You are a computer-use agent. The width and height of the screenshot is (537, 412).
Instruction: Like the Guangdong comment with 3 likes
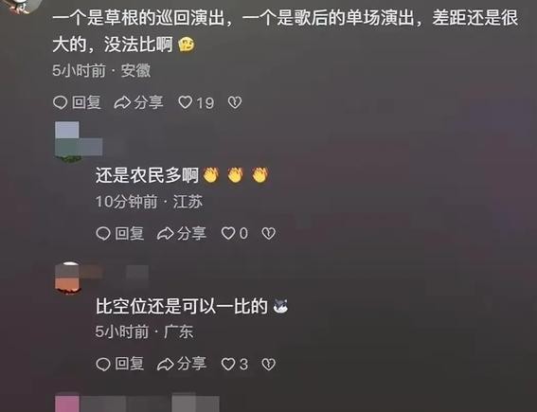click(235, 364)
